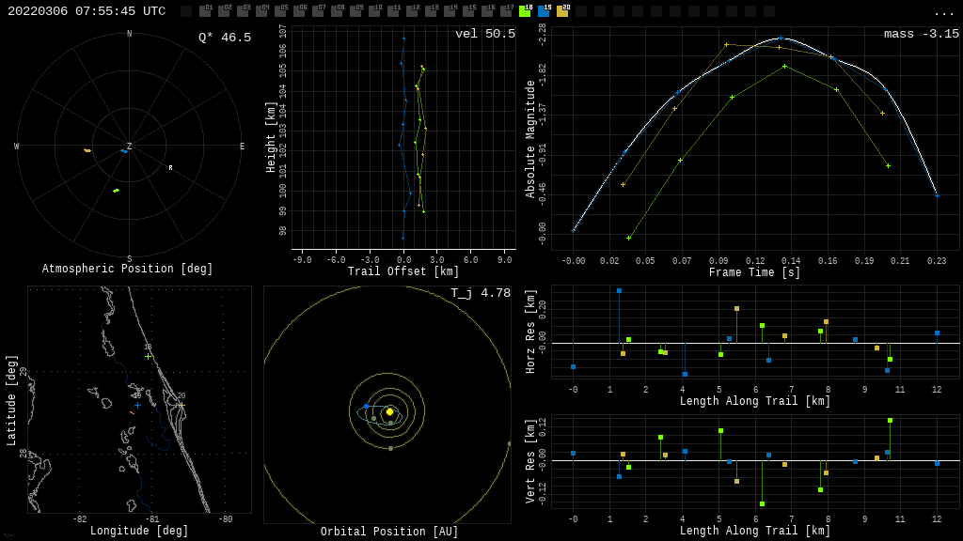Click the blue station 19 indicator
The image size is (963, 541).
544,11
